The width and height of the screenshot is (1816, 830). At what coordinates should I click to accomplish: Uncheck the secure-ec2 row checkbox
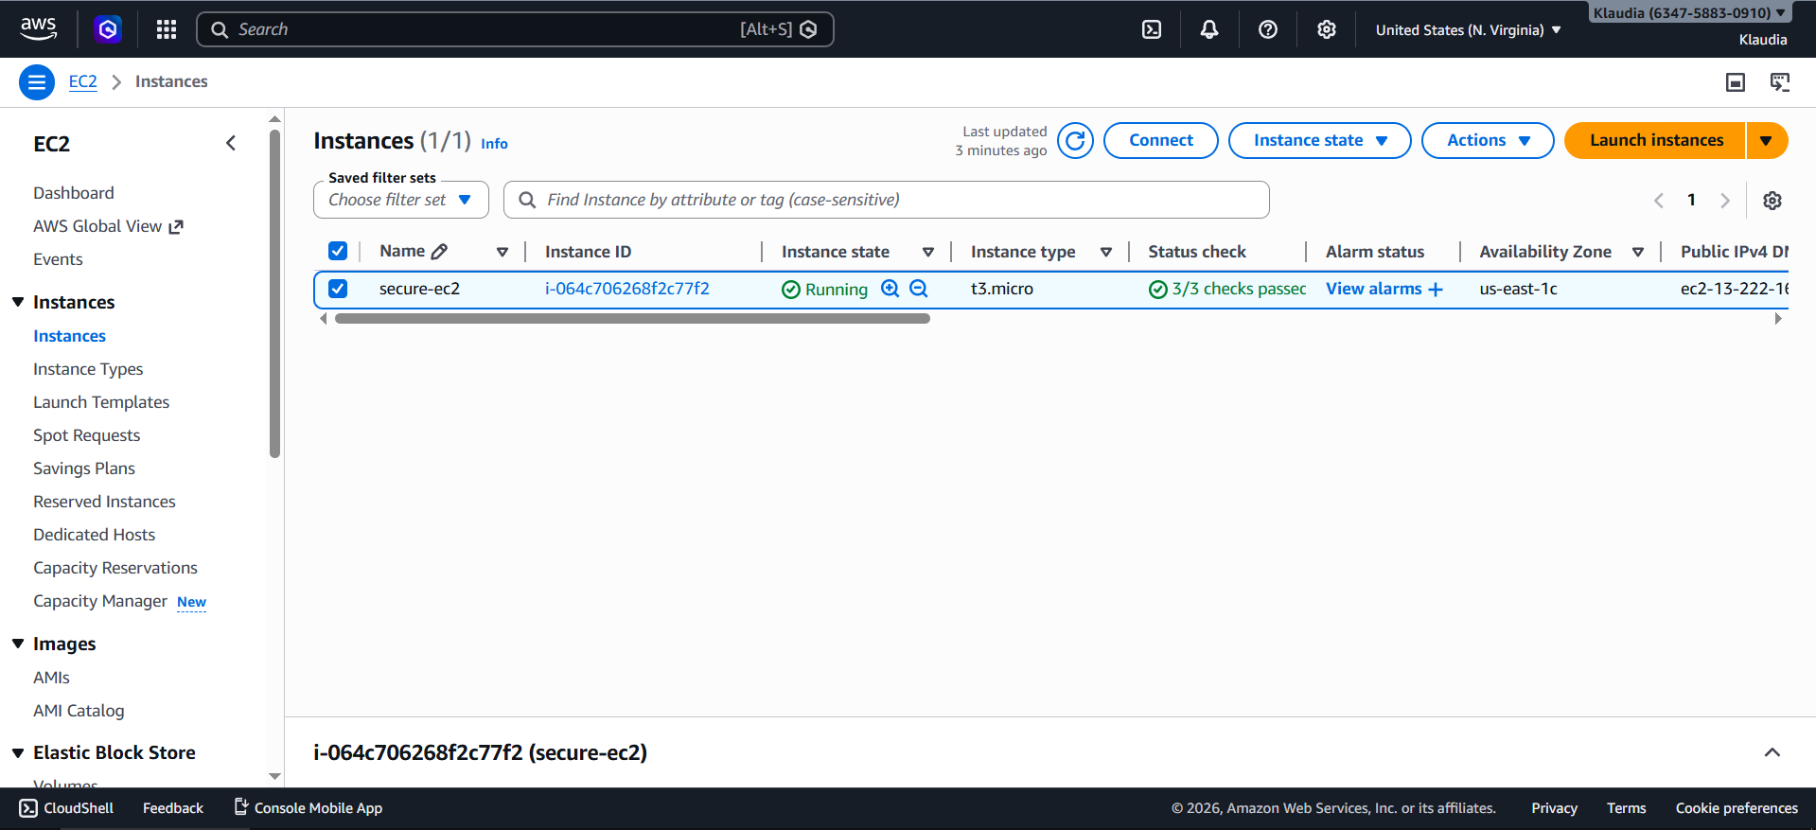point(338,289)
